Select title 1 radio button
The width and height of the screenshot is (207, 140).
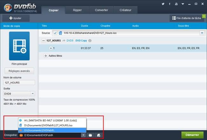tap(51, 48)
